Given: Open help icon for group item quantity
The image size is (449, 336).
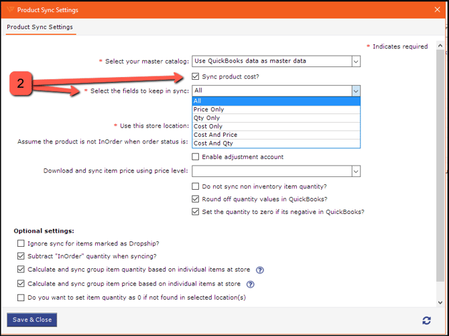Looking at the screenshot, I should coord(260,270).
